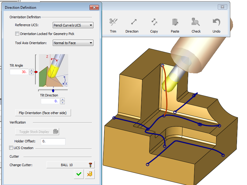The height and width of the screenshot is (185, 247).
Task: Cancel with the red X exit icon
Action: coord(90,174)
